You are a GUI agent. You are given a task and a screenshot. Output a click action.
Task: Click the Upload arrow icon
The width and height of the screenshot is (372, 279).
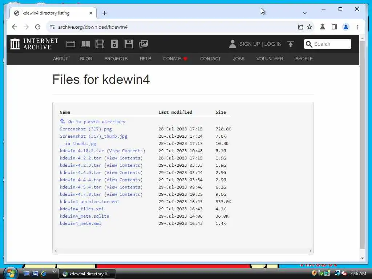tap(290, 44)
